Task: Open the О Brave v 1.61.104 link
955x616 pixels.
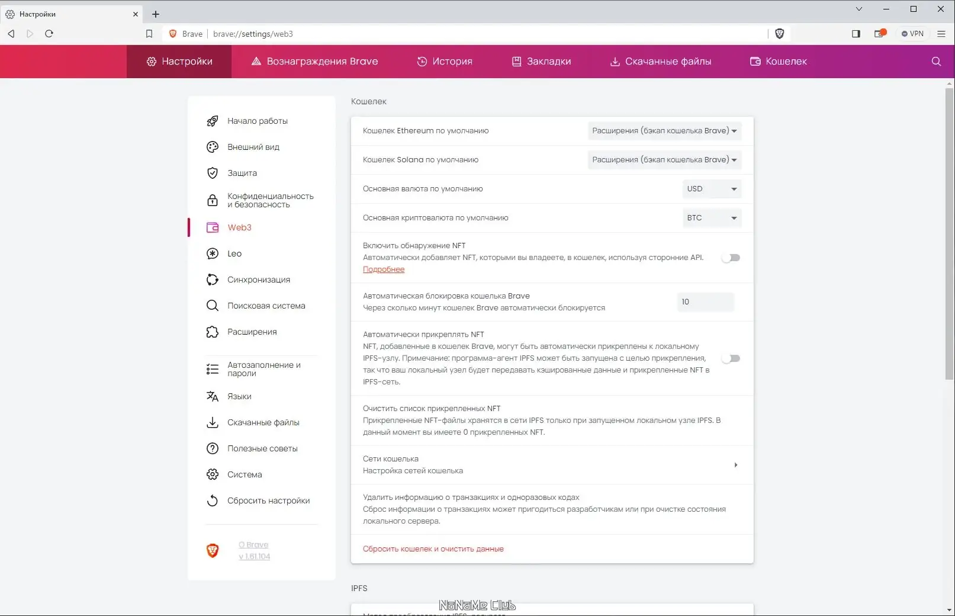Action: (x=254, y=551)
